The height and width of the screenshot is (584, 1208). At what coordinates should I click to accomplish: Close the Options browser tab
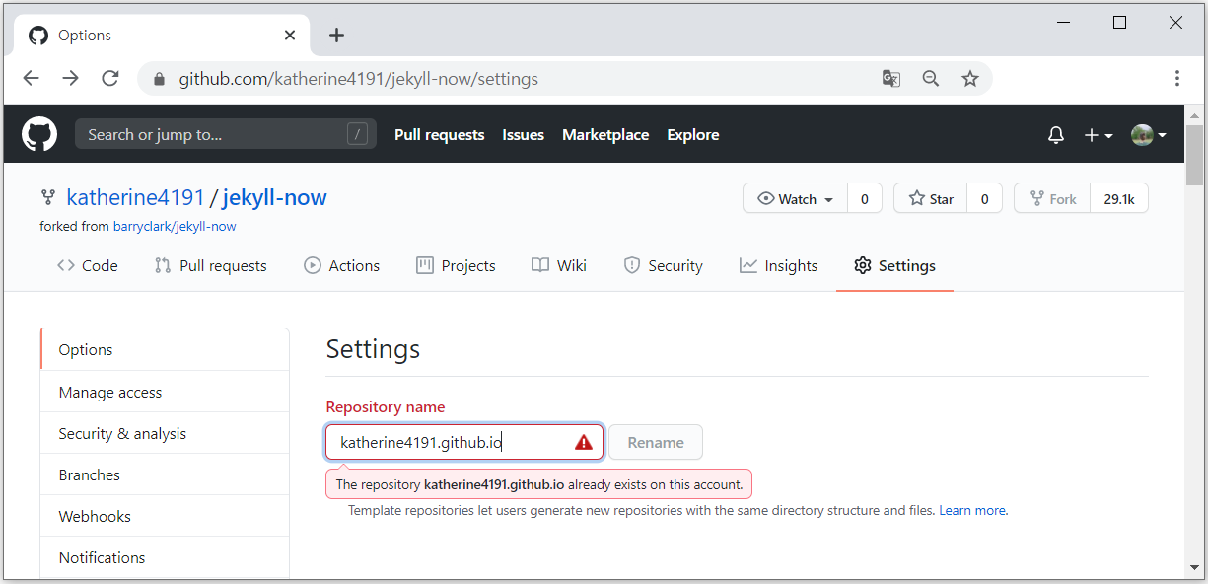[x=290, y=36]
